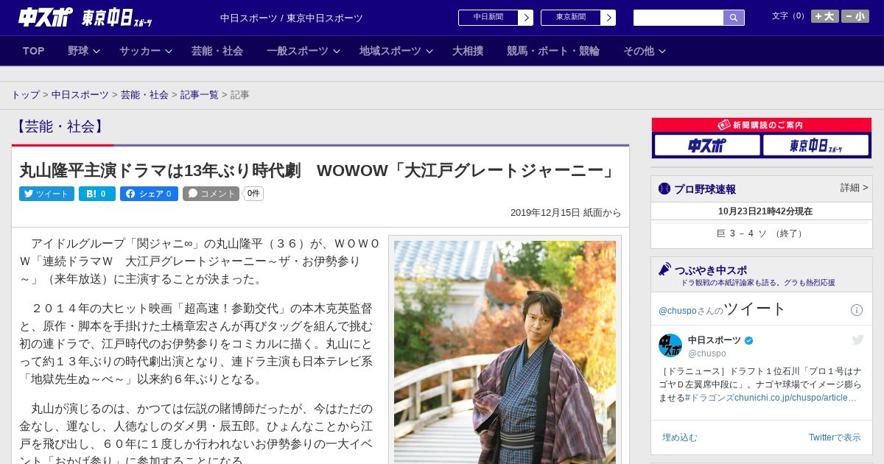Increase text size with ＋大 button
The height and width of the screenshot is (464, 884).
[824, 16]
